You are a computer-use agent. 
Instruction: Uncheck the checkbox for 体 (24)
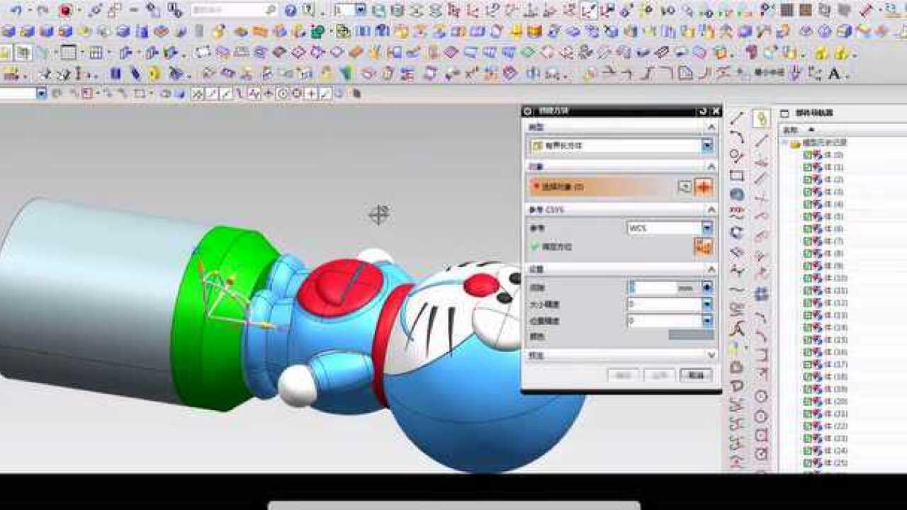point(806,450)
